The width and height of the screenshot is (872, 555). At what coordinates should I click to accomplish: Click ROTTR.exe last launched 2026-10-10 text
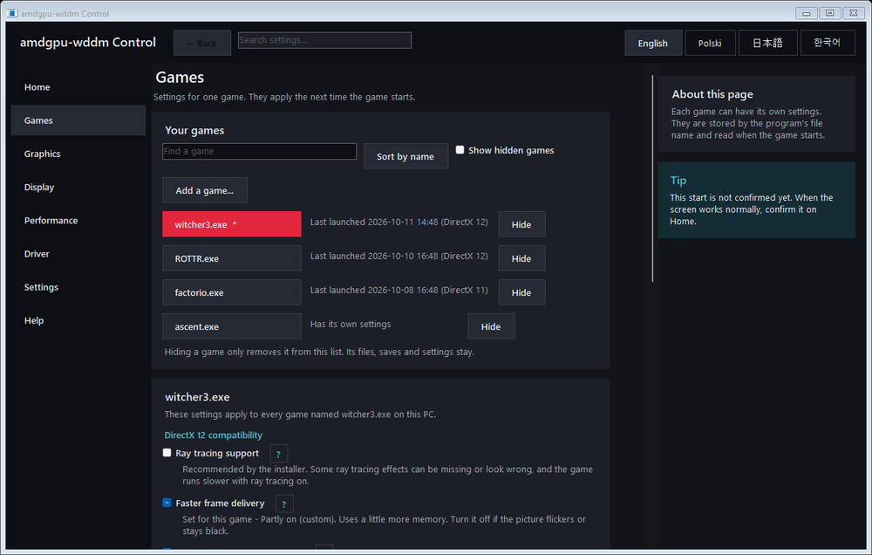tap(399, 256)
